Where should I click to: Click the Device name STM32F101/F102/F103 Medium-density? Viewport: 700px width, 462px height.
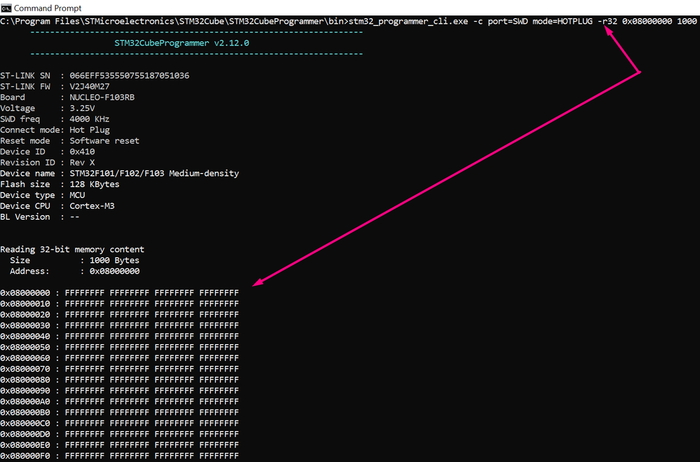click(154, 173)
